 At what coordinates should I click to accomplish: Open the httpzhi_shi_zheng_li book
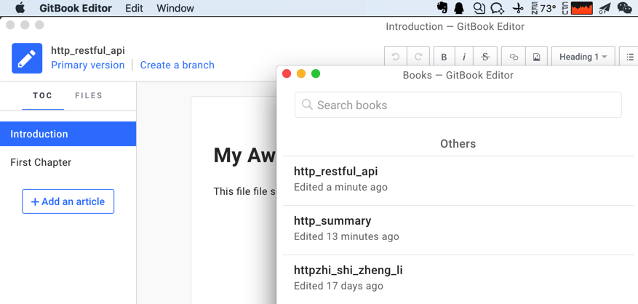coord(458,279)
